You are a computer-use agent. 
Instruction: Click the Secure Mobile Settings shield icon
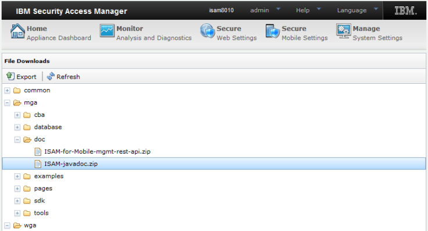(272, 31)
